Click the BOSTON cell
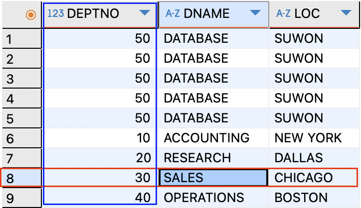Screen dimensions: 361x208 314,198
